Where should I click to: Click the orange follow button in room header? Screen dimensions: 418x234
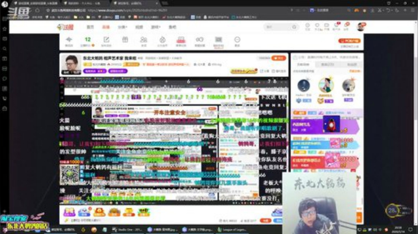pyautogui.click(x=279, y=58)
